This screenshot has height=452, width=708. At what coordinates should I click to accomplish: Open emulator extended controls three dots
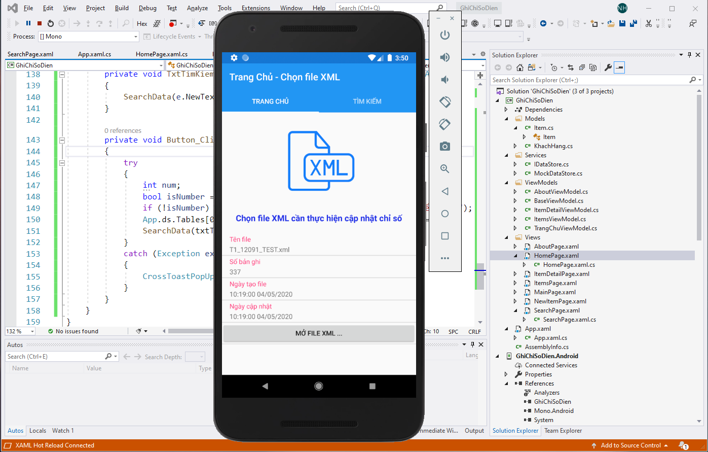(444, 258)
